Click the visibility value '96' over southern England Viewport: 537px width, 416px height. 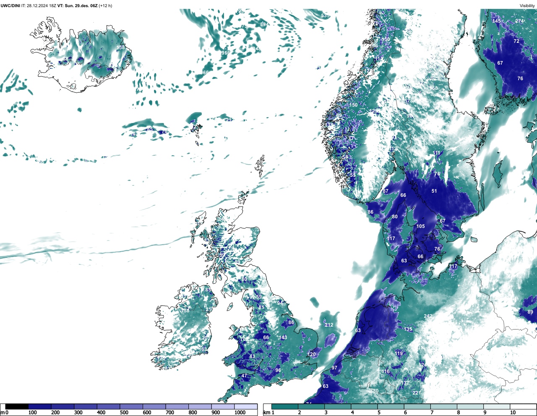pos(278,370)
